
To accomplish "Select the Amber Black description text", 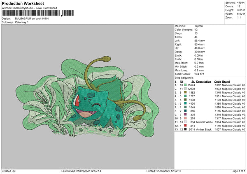I will (204, 129).
